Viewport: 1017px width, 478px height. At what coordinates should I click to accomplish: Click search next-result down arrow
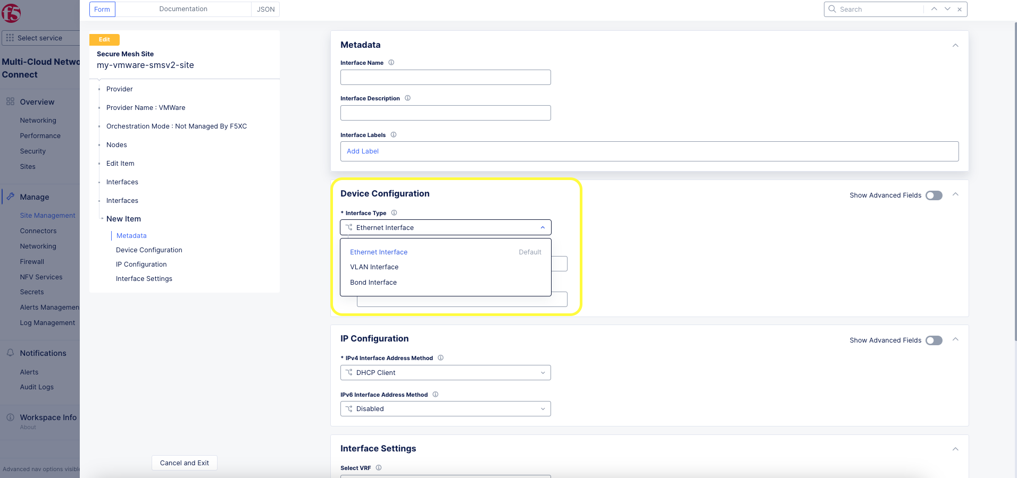(947, 9)
